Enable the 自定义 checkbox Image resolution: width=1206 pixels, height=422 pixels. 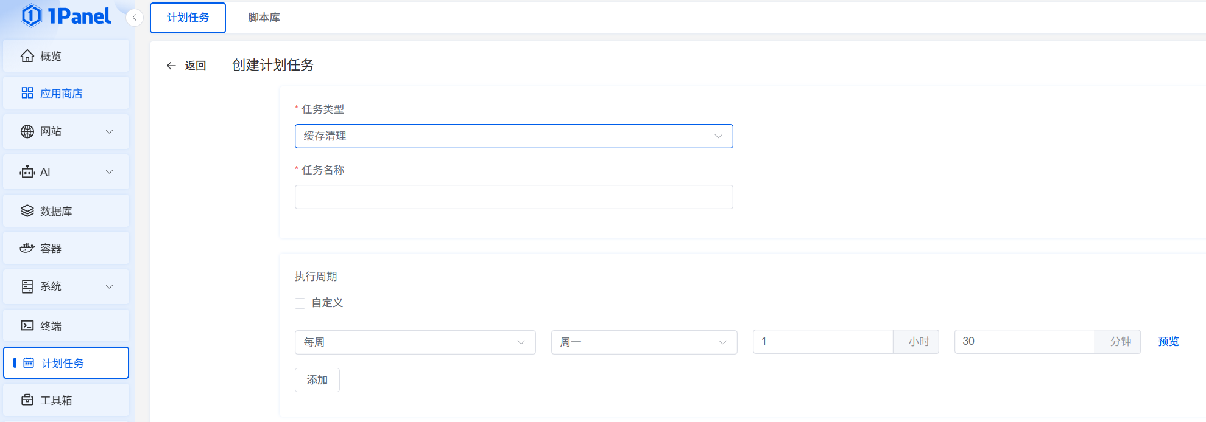pos(300,303)
